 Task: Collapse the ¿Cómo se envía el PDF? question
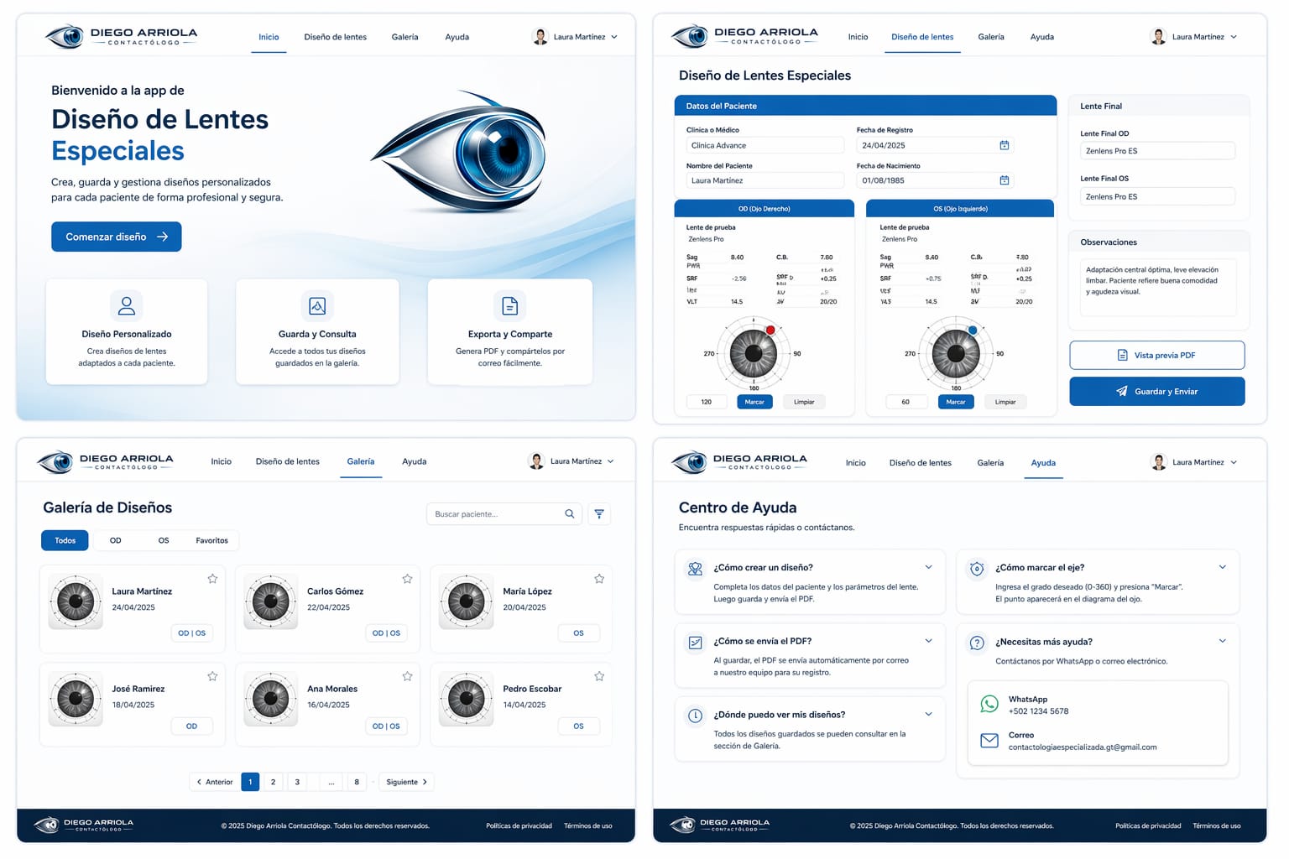tap(928, 641)
